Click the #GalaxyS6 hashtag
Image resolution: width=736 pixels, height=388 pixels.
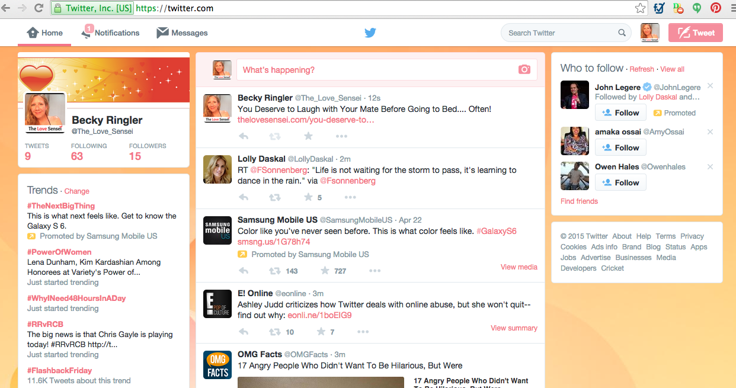coord(497,231)
